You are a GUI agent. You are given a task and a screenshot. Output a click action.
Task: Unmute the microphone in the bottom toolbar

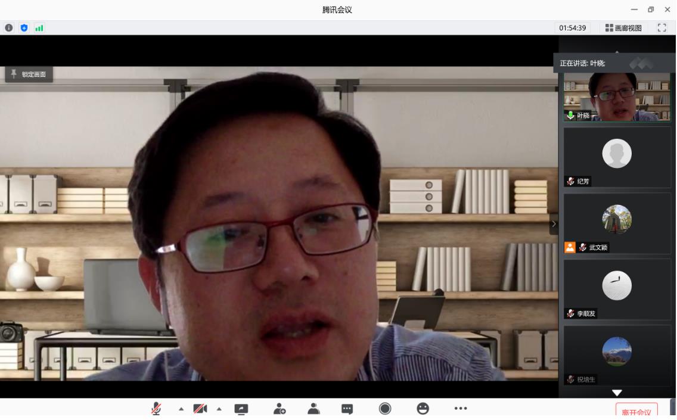156,409
